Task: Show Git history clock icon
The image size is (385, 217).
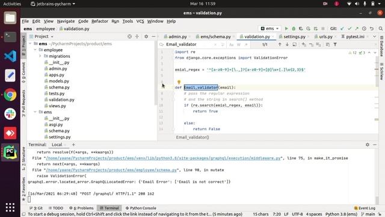Action: coord(364,29)
